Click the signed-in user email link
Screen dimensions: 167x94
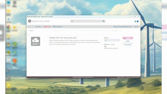(122, 27)
